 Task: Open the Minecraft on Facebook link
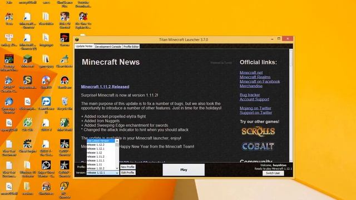click(260, 82)
